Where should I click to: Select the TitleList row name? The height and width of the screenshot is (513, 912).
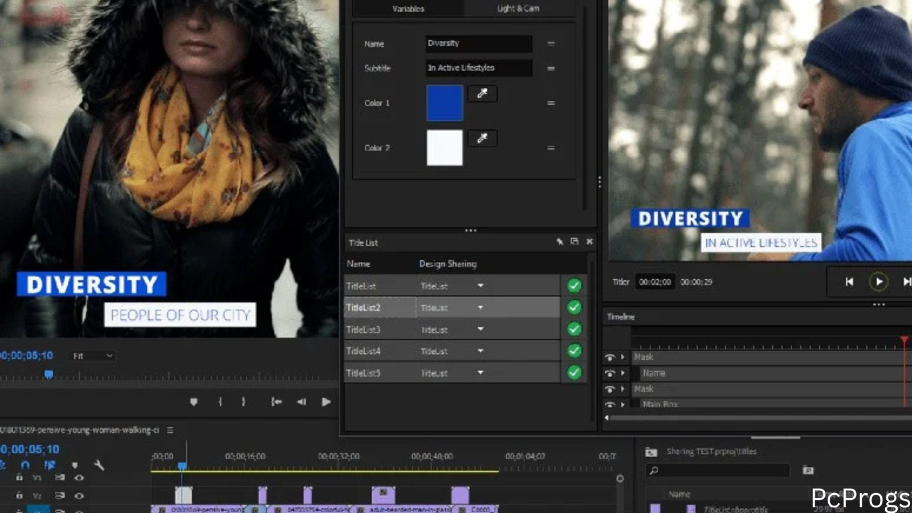click(361, 286)
